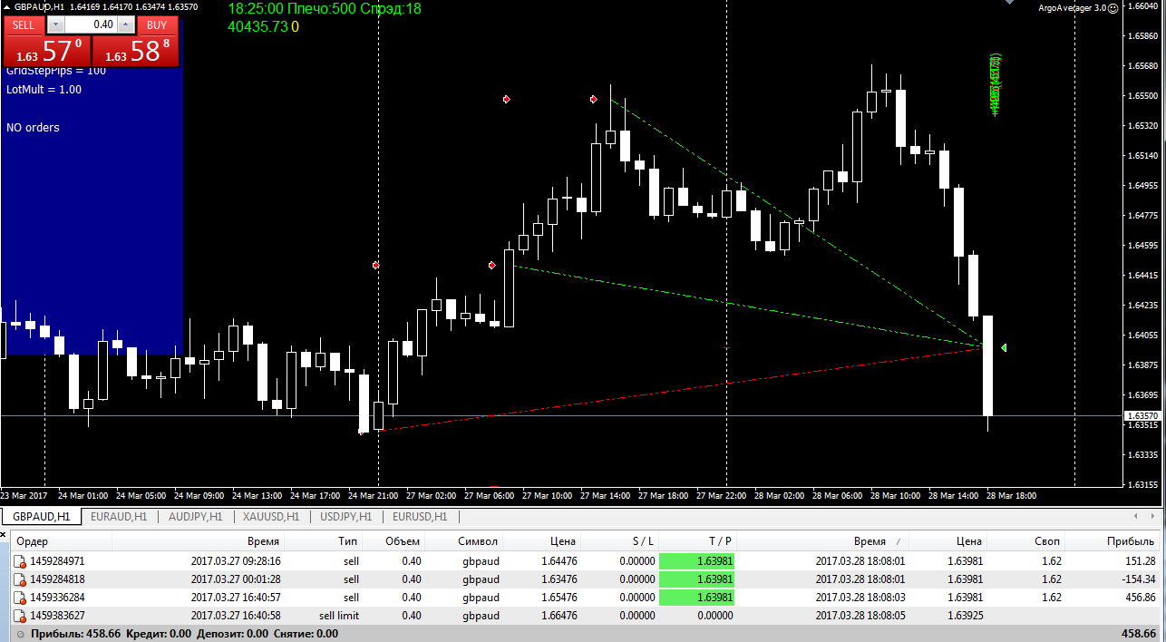This screenshot has height=642, width=1166.
Task: Sort by the first Время column header
Action: [199, 541]
